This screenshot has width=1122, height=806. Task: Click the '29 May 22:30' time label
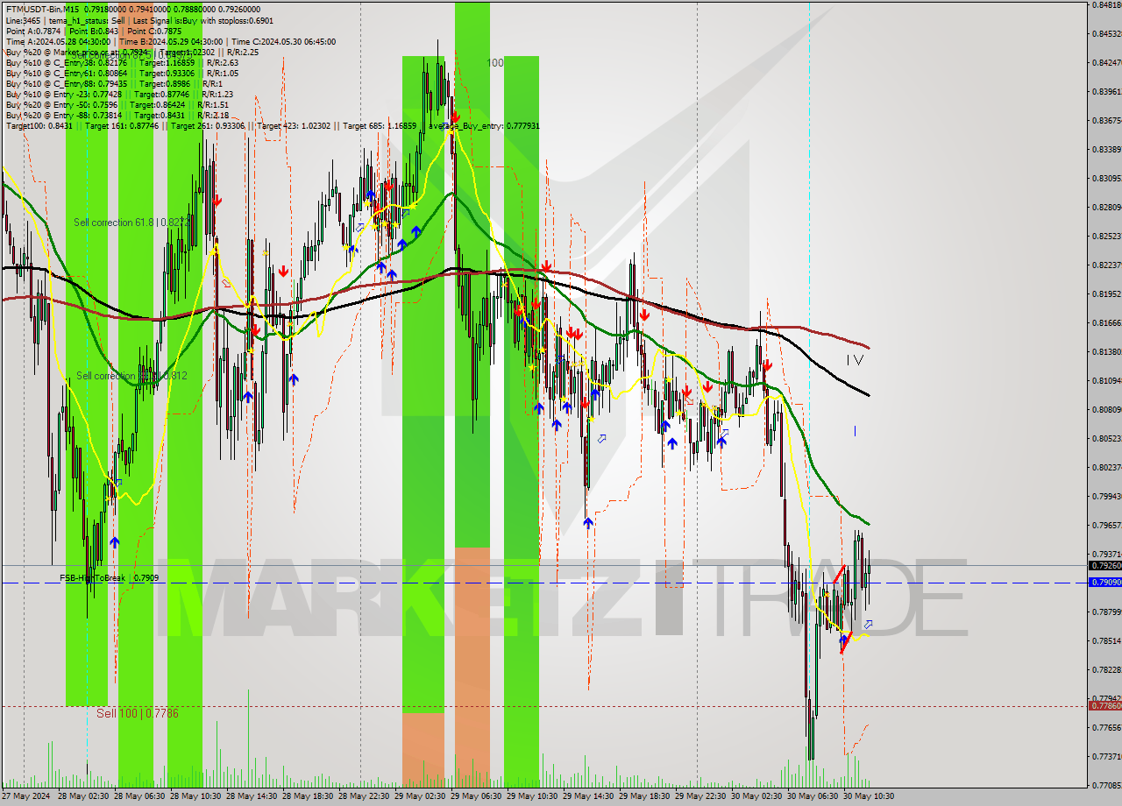(x=700, y=796)
